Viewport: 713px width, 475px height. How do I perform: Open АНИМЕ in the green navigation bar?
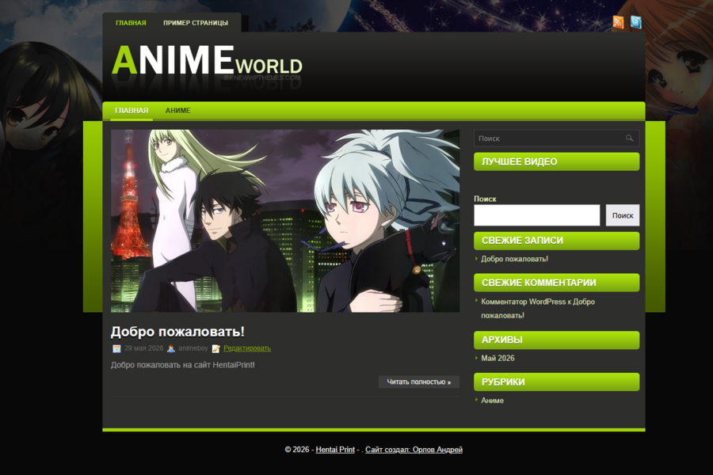pos(177,111)
